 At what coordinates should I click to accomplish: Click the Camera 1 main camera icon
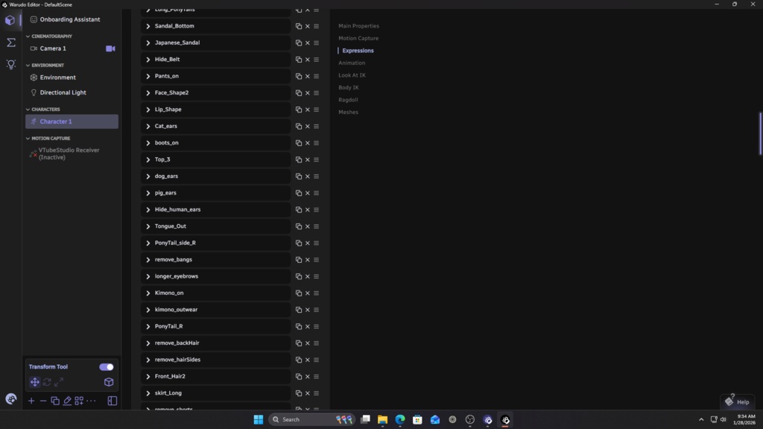point(110,48)
